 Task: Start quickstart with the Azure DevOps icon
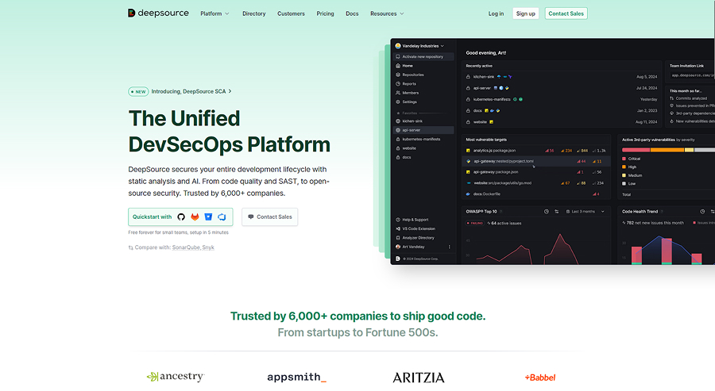coord(222,217)
